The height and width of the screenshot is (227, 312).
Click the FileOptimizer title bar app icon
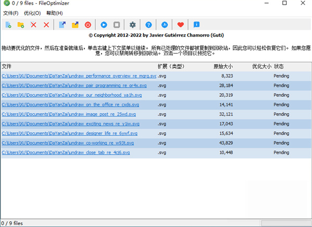[x=6, y=3]
